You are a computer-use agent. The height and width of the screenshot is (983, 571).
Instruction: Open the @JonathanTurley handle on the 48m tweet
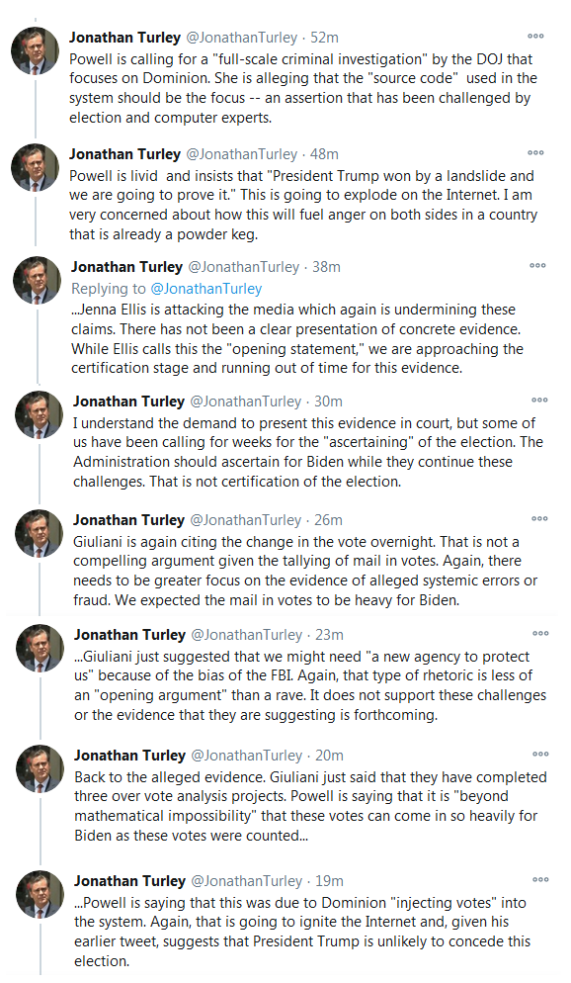pos(242,154)
